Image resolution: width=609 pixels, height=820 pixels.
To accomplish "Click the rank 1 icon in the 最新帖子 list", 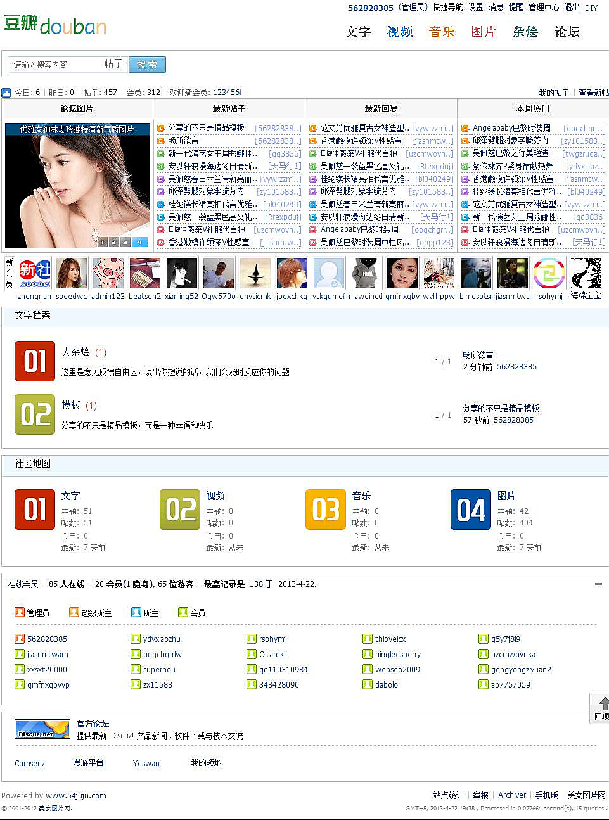I will [161, 128].
